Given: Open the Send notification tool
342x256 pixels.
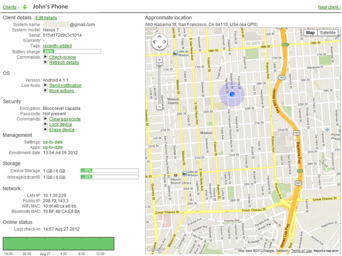Looking at the screenshot, I should (65, 85).
